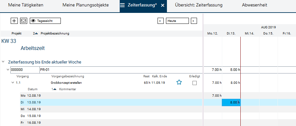Click the Kalk. Ende column header
Image resolution: width=296 pixels, height=126 pixels.
click(x=159, y=77)
